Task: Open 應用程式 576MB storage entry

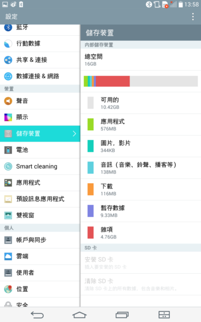Action: [x=141, y=124]
